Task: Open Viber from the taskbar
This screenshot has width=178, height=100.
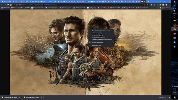Action: (174, 38)
